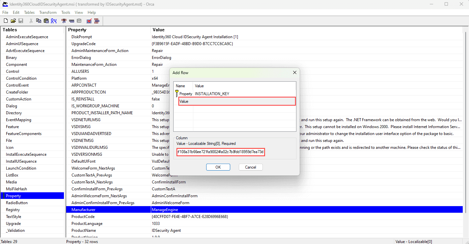Click the blue binoculars Find toolbar icon

[54, 21]
